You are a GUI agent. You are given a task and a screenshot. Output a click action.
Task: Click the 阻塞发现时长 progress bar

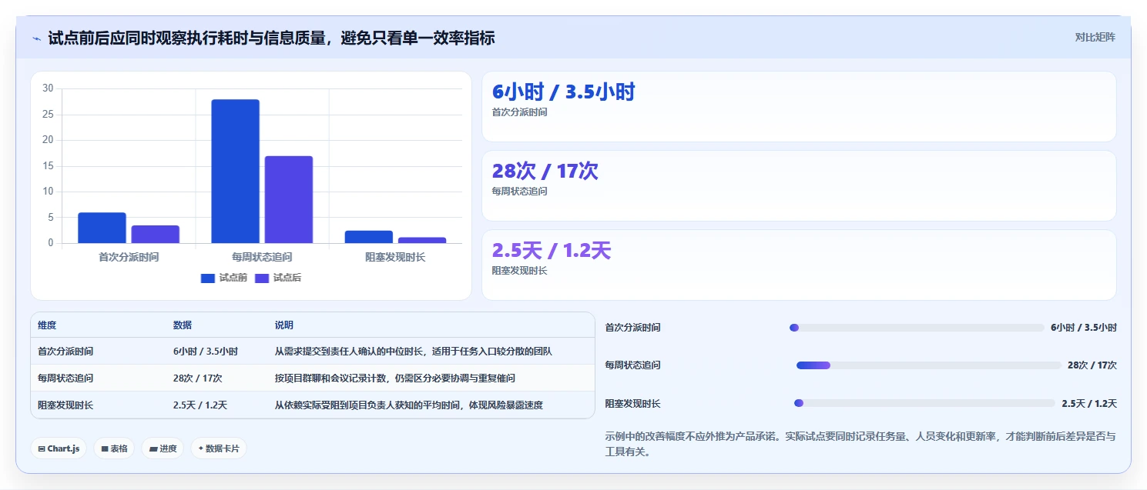(x=924, y=403)
